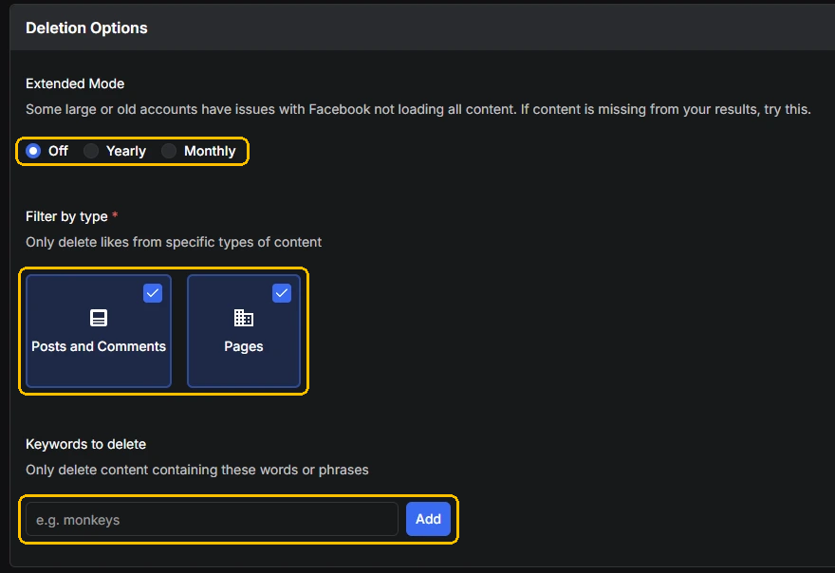Select the Yearly extended mode option
The width and height of the screenshot is (835, 573).
pos(91,151)
